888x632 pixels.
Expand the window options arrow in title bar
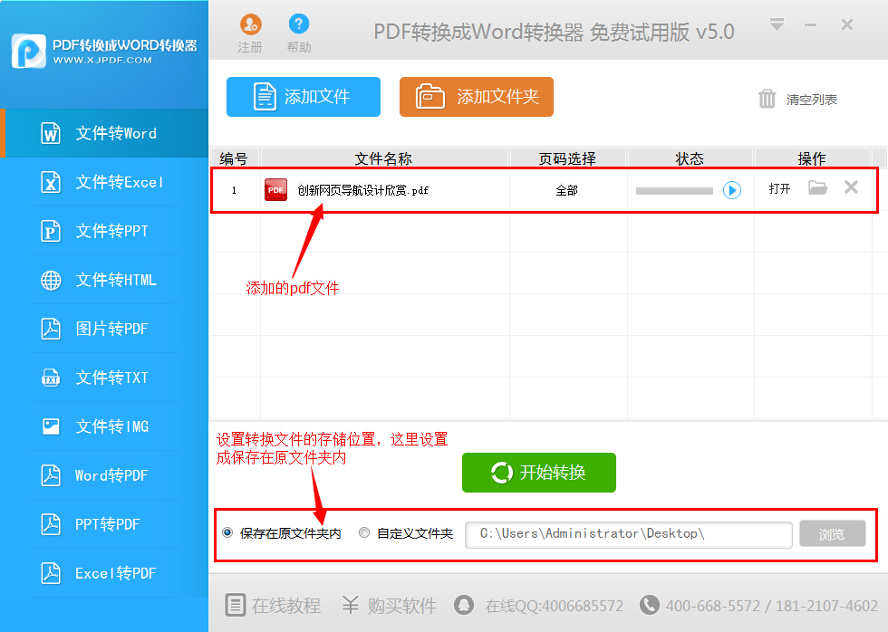pos(777,24)
